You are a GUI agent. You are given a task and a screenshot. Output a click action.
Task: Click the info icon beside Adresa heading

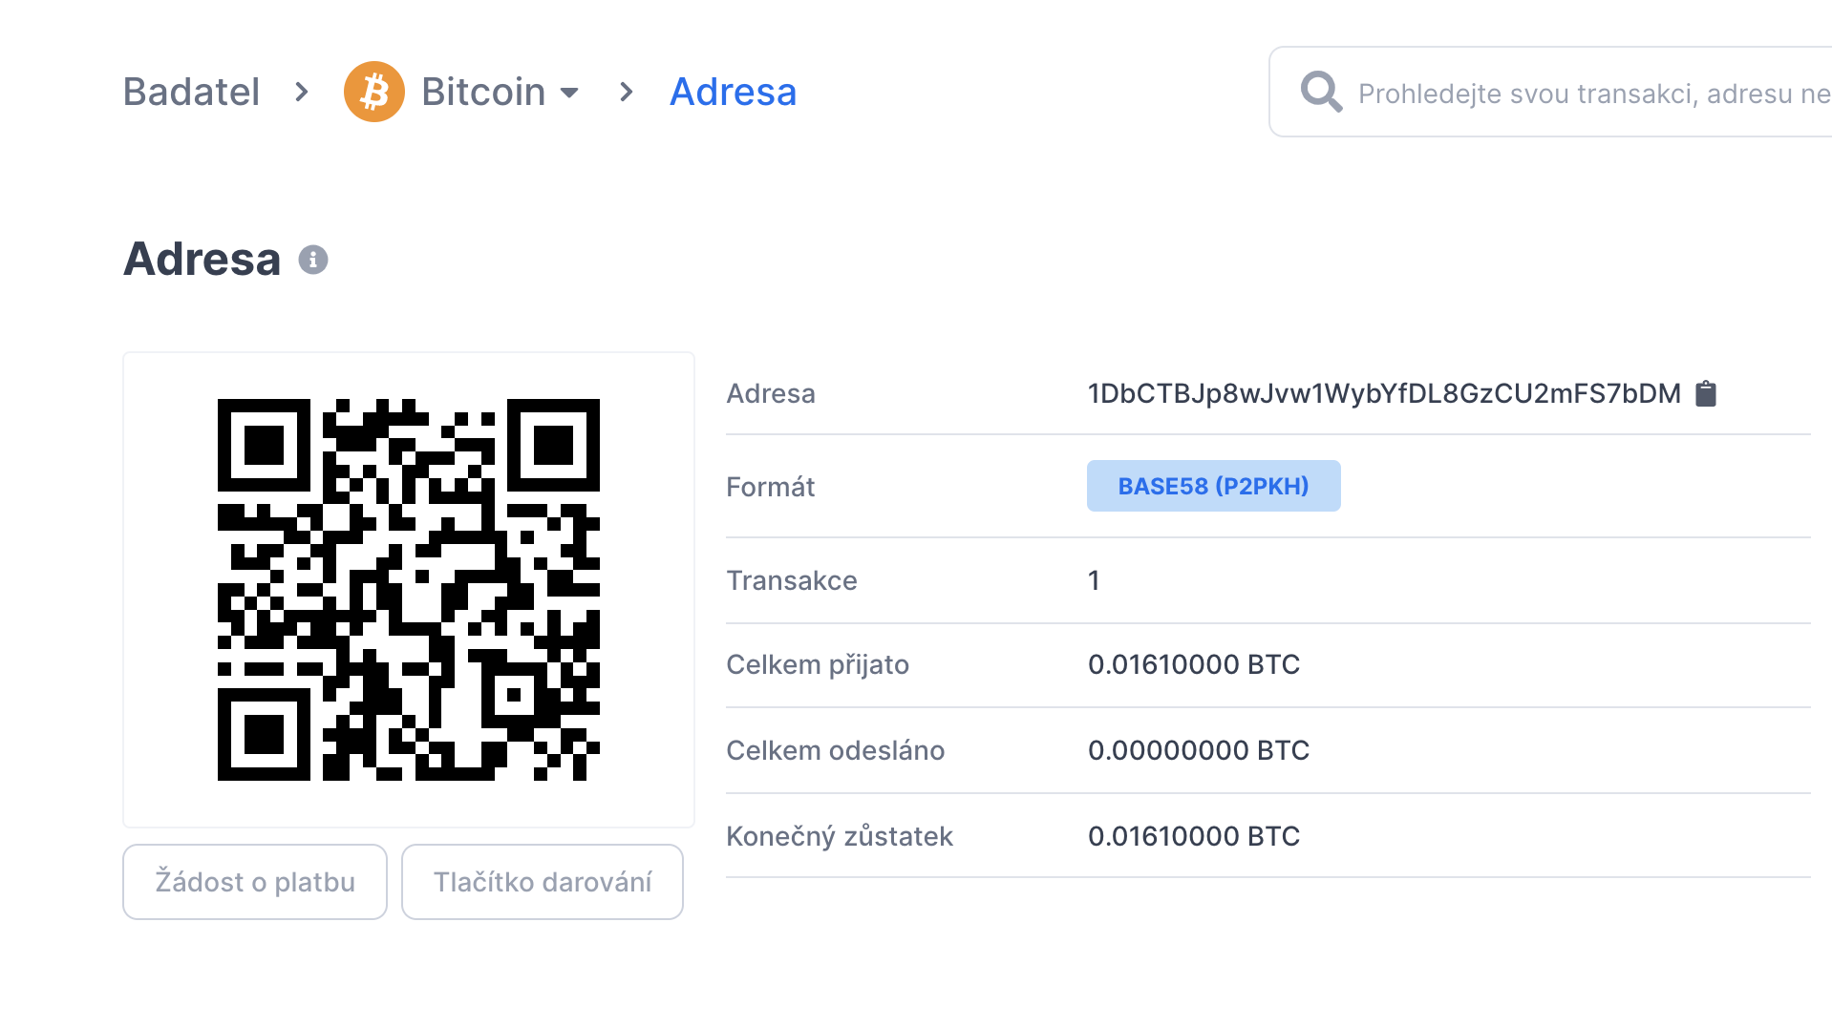pos(313,260)
